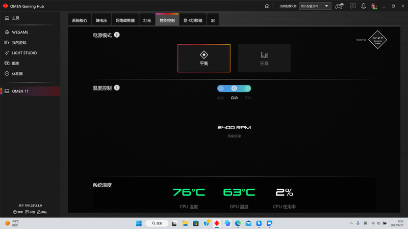Open 帮助 link in sidebar footer
The width and height of the screenshot is (408, 229).
click(18, 212)
